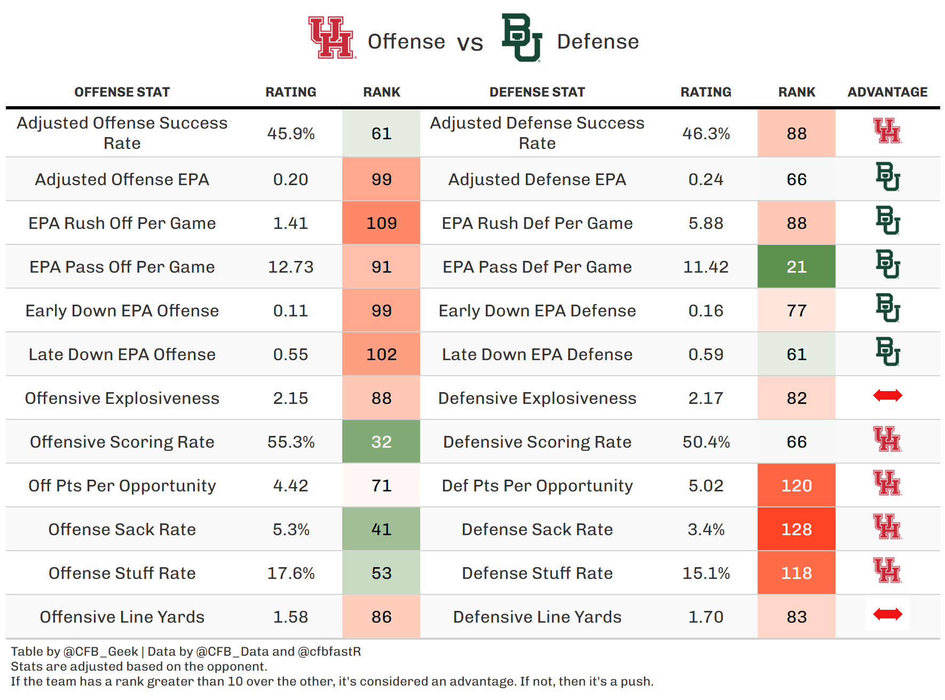Click Baylor advantage icon for Late Down EPA
The width and height of the screenshot is (945, 700).
point(887,352)
